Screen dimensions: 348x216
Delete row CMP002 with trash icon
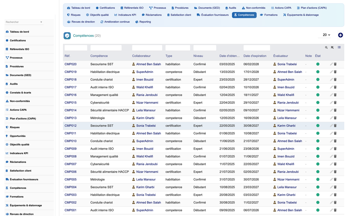click(x=335, y=203)
